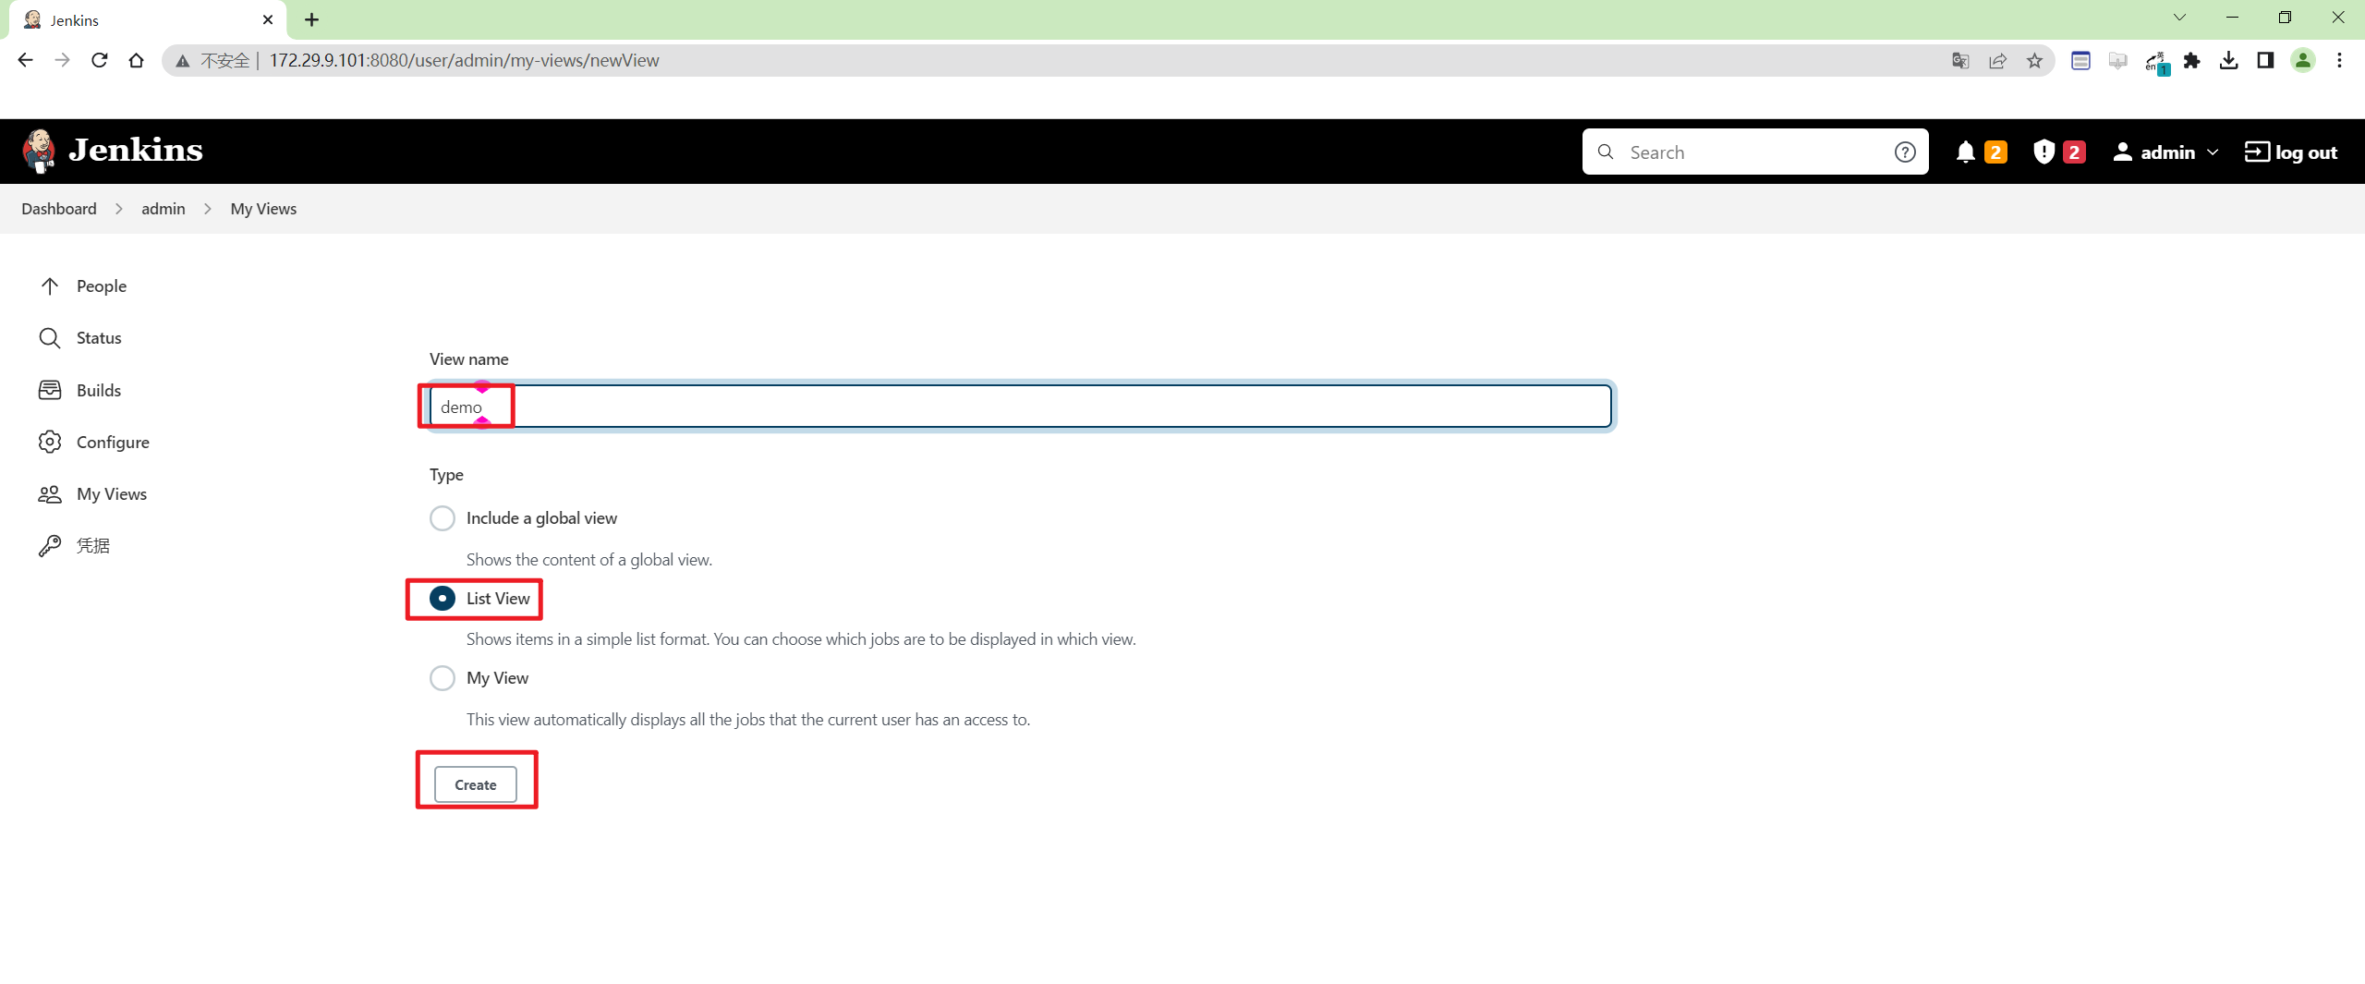The image size is (2365, 984).
Task: Open My Views in the sidebar
Action: click(93, 494)
